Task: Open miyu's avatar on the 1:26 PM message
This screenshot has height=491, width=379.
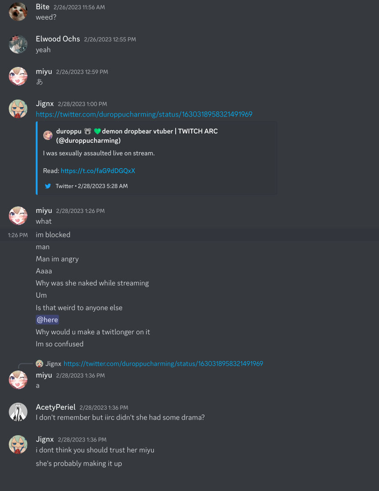Action: coord(18,216)
